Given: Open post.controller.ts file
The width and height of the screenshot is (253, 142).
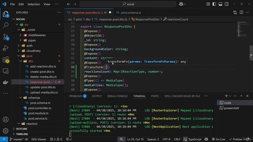Looking at the screenshot, I should tap(40, 108).
